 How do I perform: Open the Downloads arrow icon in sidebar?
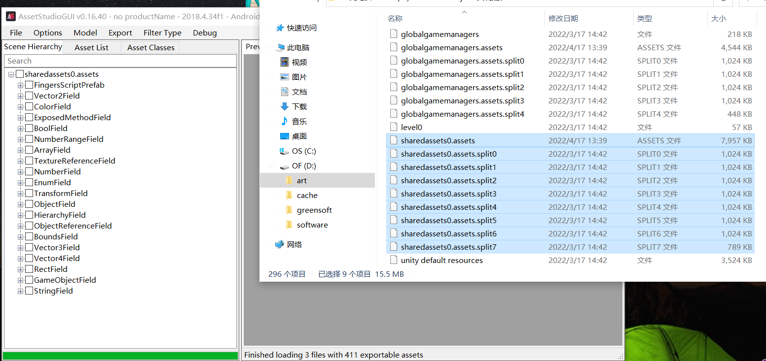[x=284, y=106]
